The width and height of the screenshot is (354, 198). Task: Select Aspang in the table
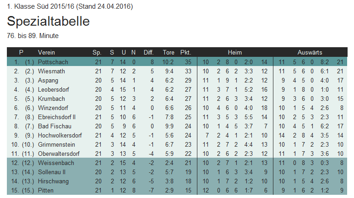[48, 80]
